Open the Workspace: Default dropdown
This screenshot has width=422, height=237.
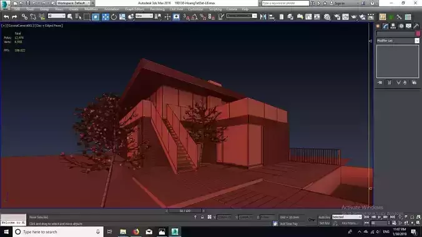[x=74, y=3]
